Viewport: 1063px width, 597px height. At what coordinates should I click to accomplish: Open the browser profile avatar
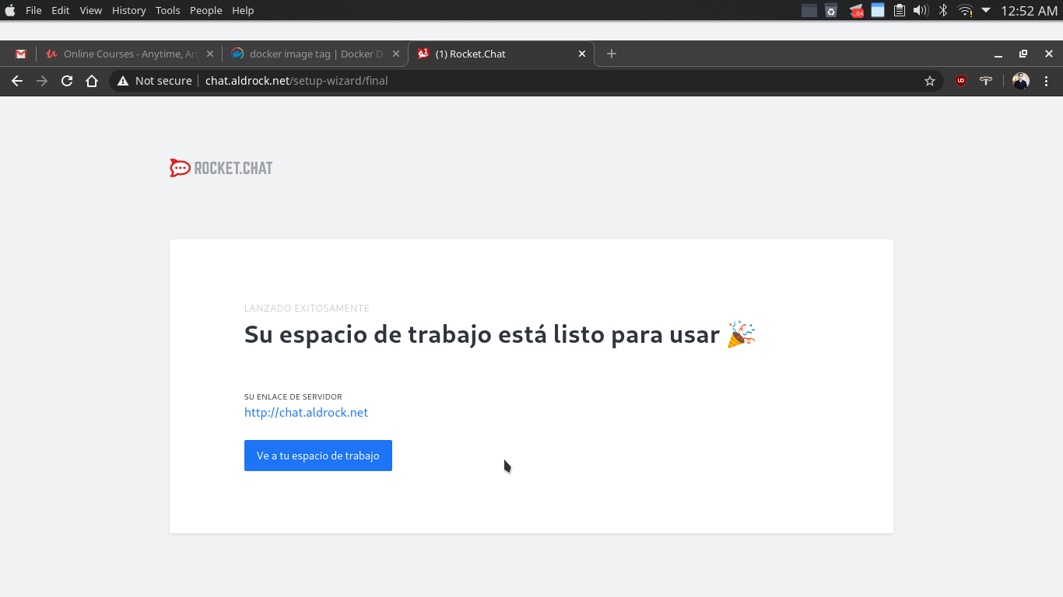[x=1021, y=81]
